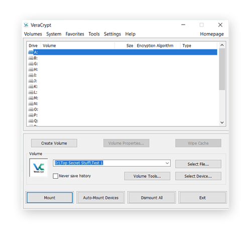Click Auto-Mount Devices button

click(101, 198)
